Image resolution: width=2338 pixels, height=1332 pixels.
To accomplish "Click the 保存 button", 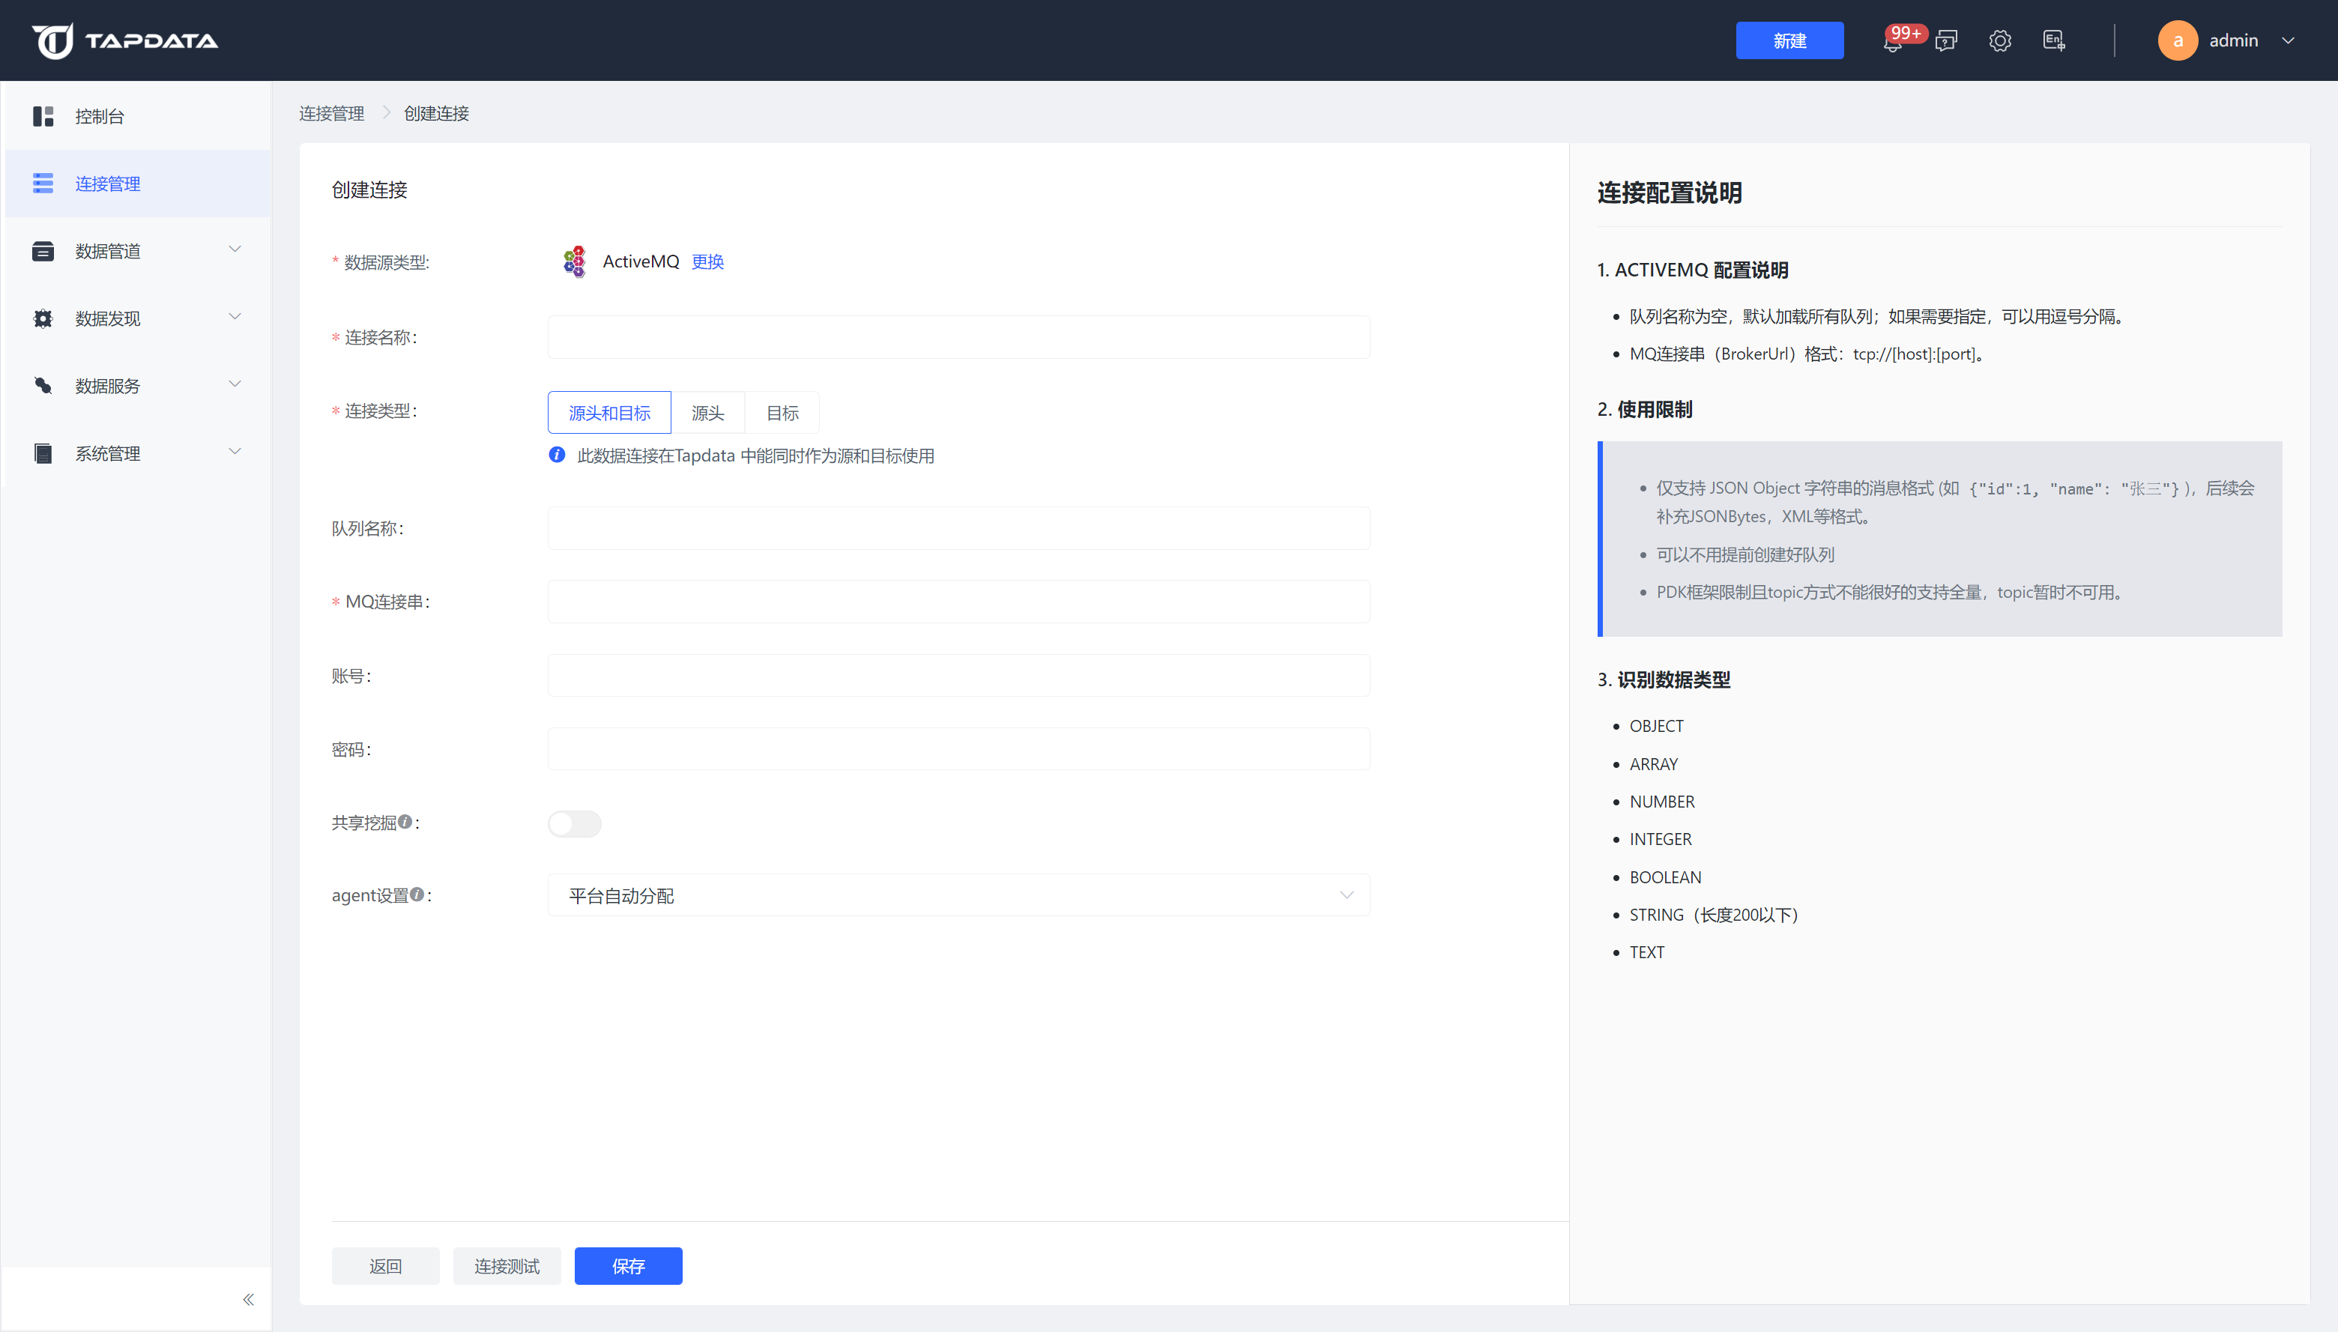I will point(628,1266).
